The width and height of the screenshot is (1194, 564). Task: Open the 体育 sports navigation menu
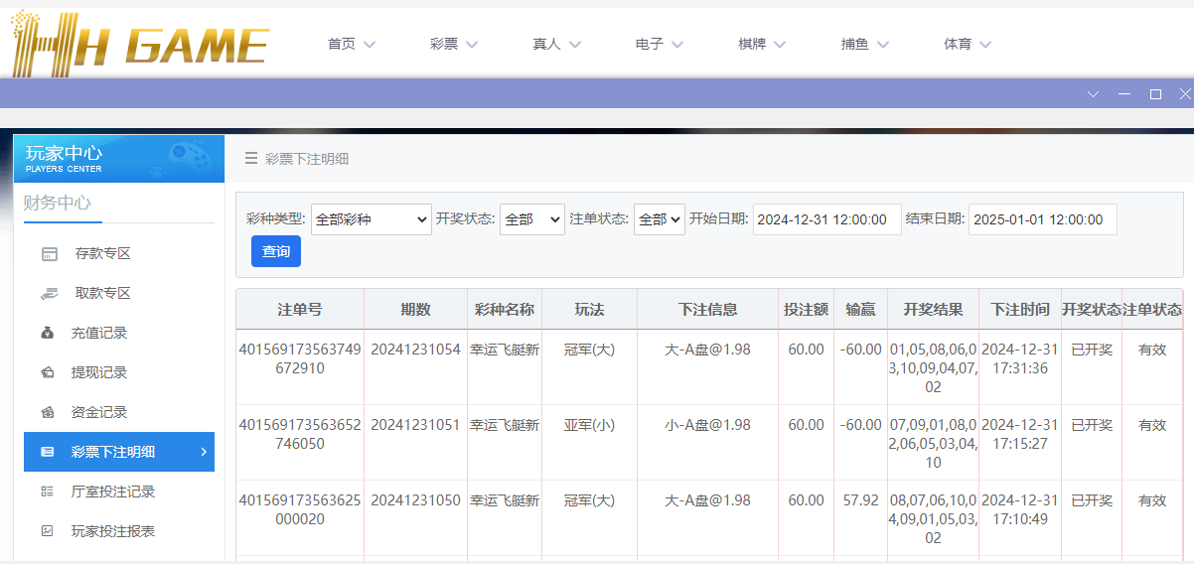point(968,44)
